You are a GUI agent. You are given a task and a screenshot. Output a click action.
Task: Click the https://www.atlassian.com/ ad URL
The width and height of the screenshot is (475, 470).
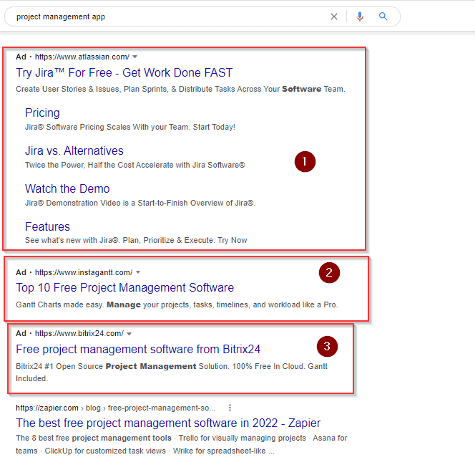click(82, 57)
